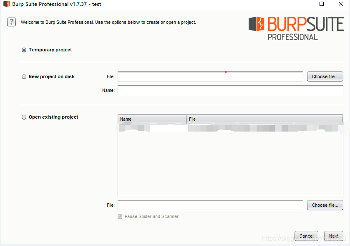Viewport: 350px width, 246px height.
Task: Click the Burp Suite title bar icon
Action: 7,4
